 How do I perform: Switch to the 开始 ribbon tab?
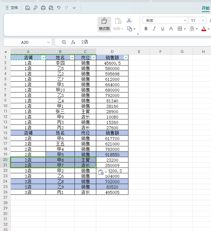(206, 8)
